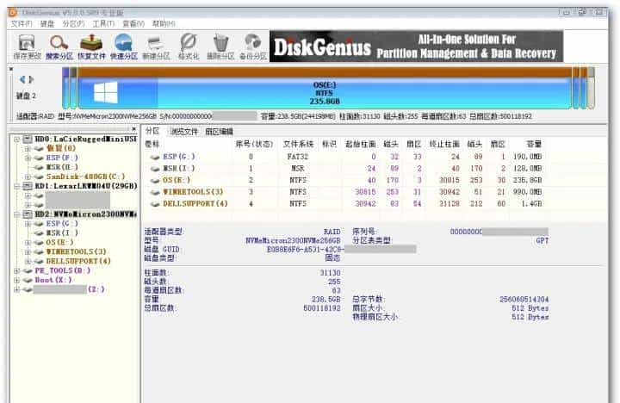Viewport: 620px width, 403px height.
Task: Open the Search Partition (搜索分区) tool
Action: pos(59,46)
